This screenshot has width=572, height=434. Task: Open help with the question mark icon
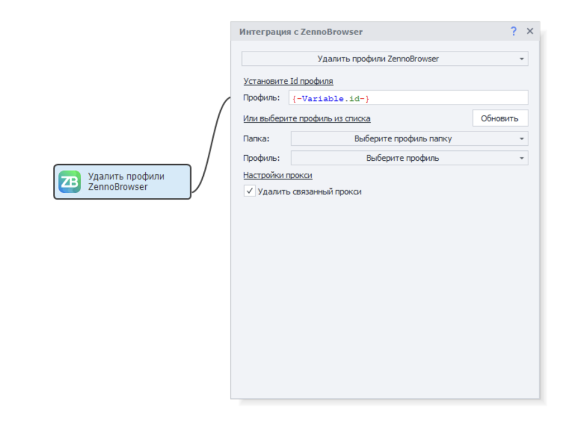(x=513, y=31)
